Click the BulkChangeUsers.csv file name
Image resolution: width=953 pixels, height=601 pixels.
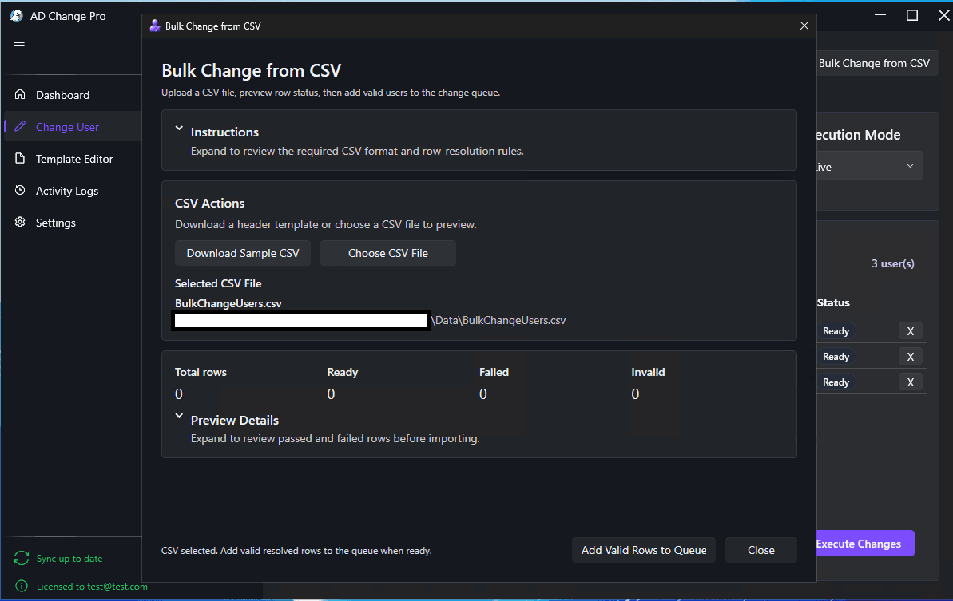(x=228, y=303)
